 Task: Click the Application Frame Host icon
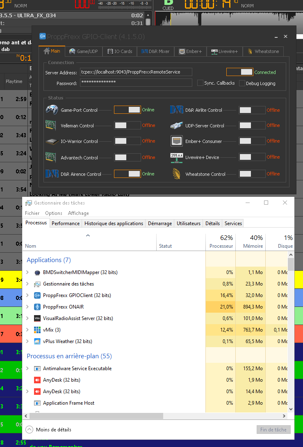[x=37, y=403]
